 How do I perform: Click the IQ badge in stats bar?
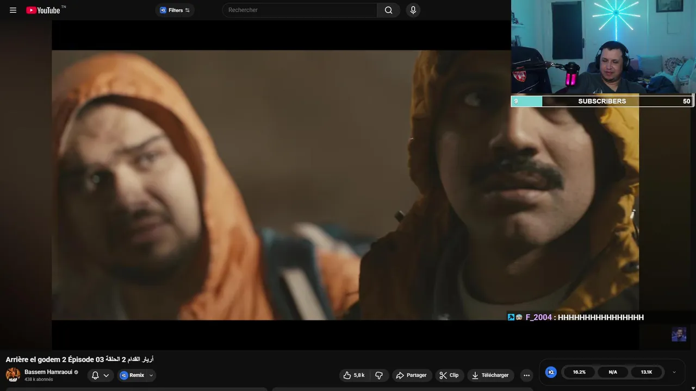[x=551, y=372]
